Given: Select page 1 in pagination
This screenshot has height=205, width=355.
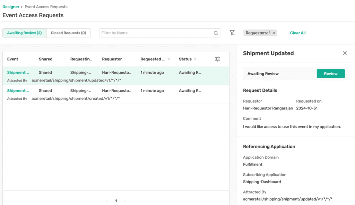Looking at the screenshot, I should [116, 201].
